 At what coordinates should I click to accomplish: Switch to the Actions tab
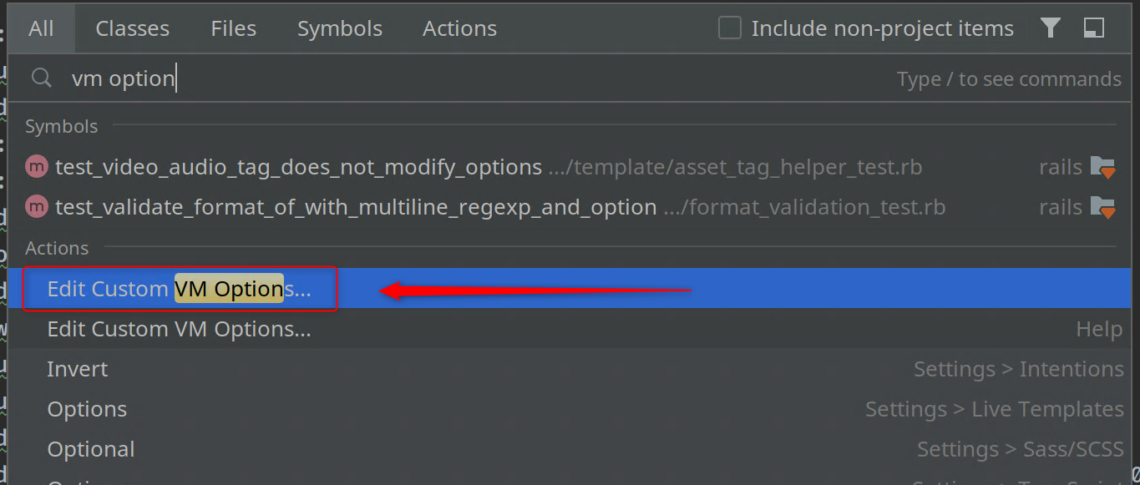click(459, 28)
